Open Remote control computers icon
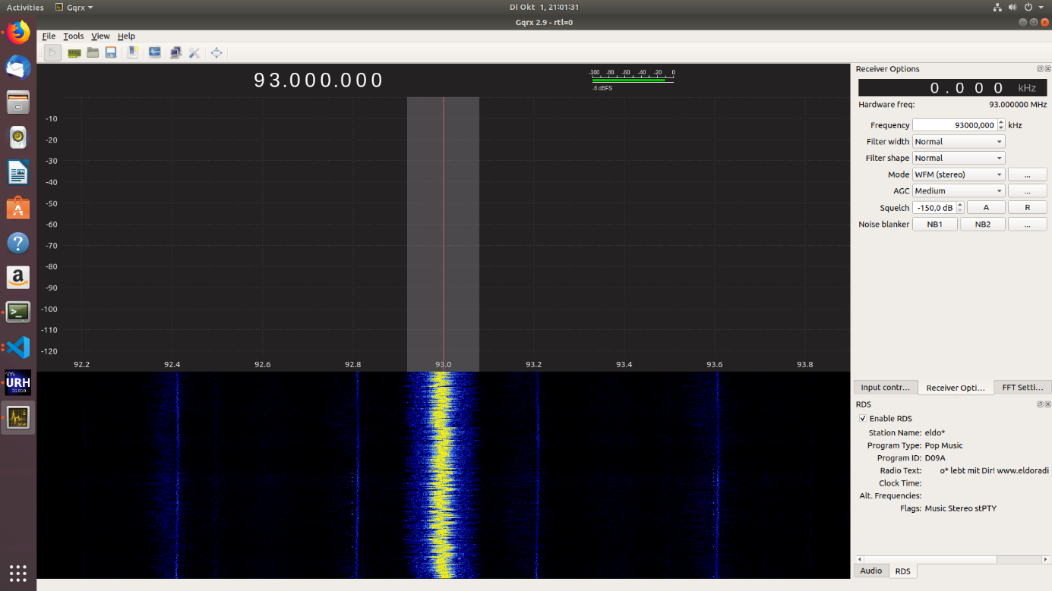The image size is (1052, 591). pos(175,52)
